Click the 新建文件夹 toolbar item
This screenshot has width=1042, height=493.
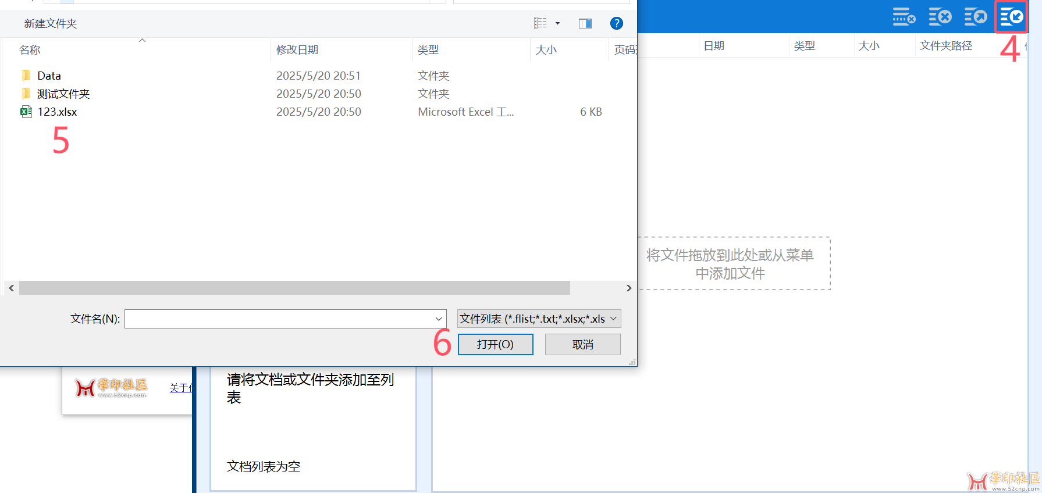click(x=50, y=23)
